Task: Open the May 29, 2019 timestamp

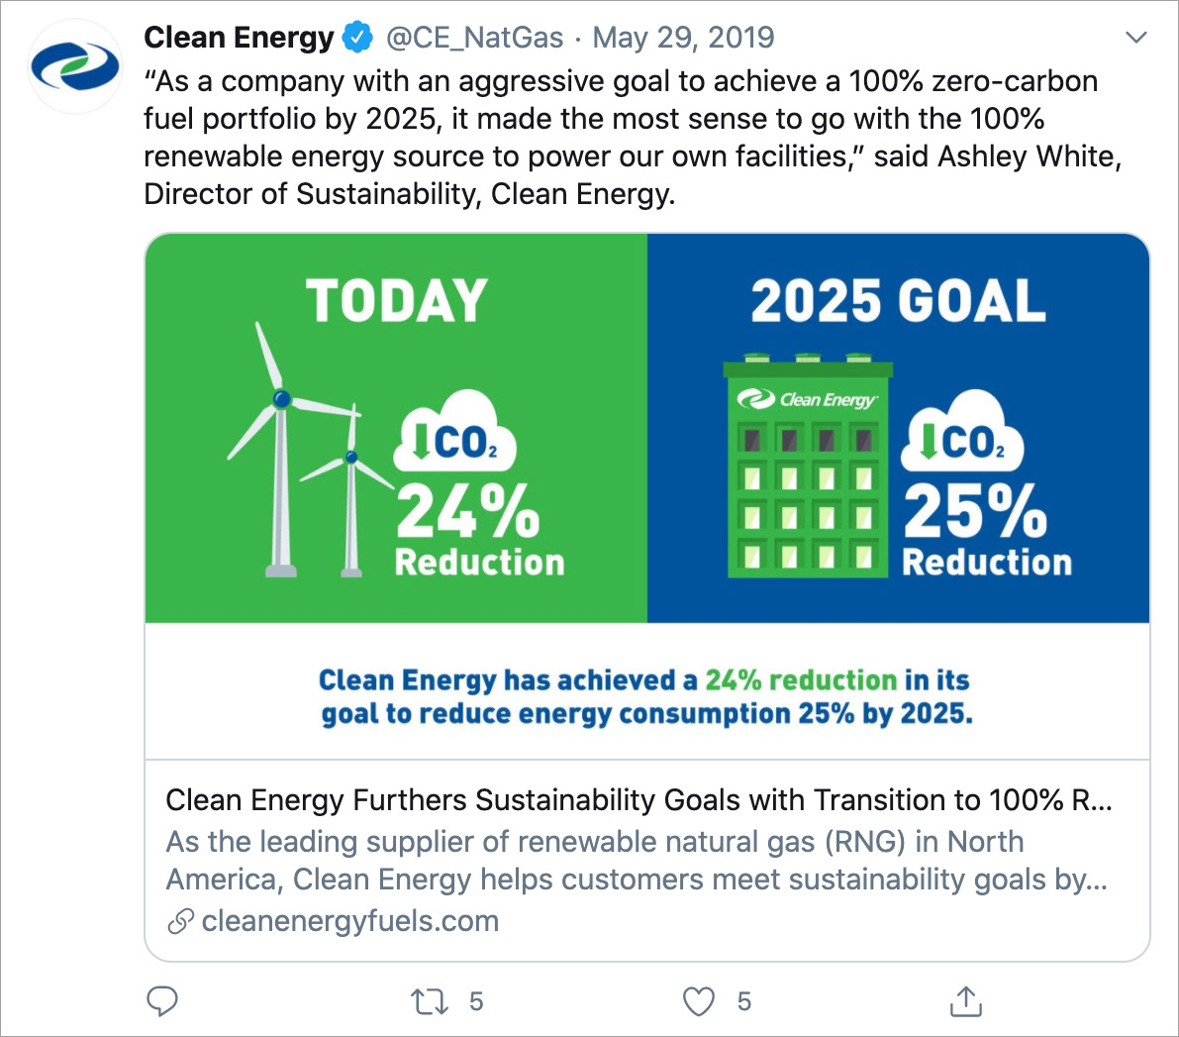Action: pyautogui.click(x=683, y=38)
